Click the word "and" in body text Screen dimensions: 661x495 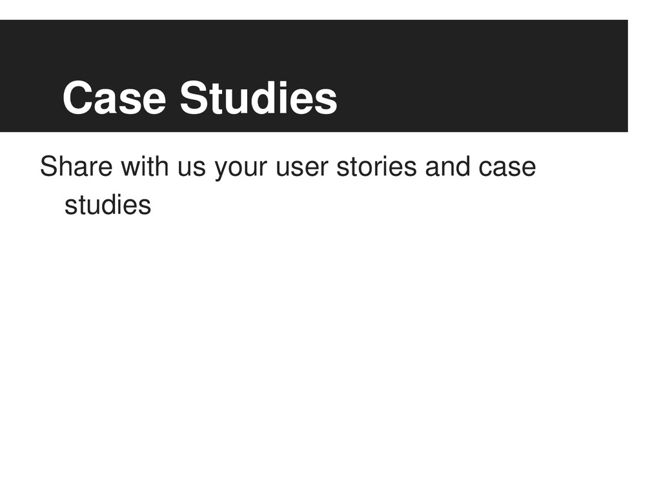(447, 166)
